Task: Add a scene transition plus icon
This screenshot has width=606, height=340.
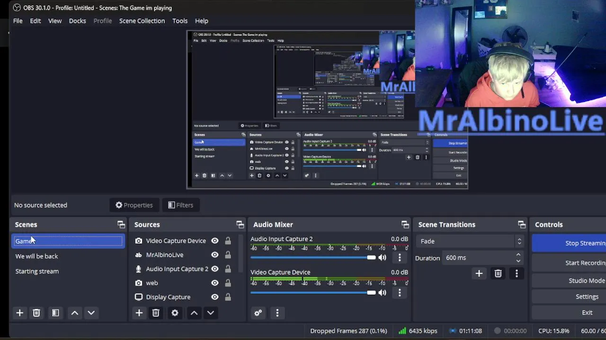Action: pos(479,273)
